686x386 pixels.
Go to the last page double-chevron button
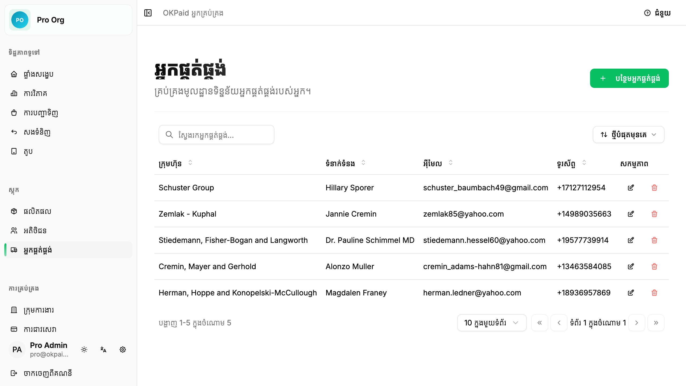click(656, 323)
